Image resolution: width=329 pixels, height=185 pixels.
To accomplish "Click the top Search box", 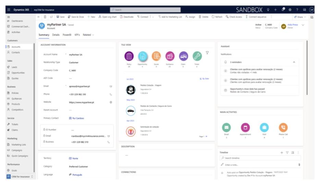I will pos(145,10).
